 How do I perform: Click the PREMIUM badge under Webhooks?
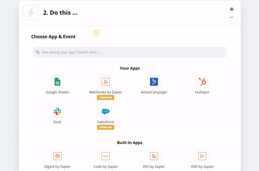(106, 98)
